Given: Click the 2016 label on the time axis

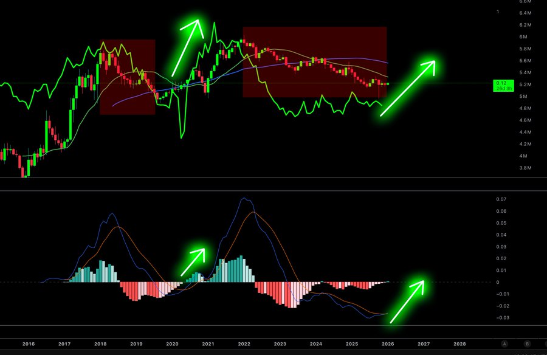Looking at the screenshot, I should (x=28, y=344).
